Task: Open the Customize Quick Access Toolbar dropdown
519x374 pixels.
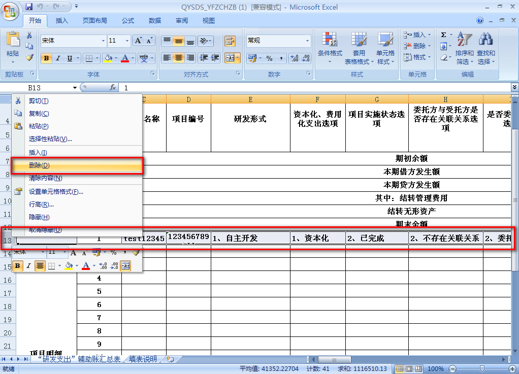Action: coord(77,7)
